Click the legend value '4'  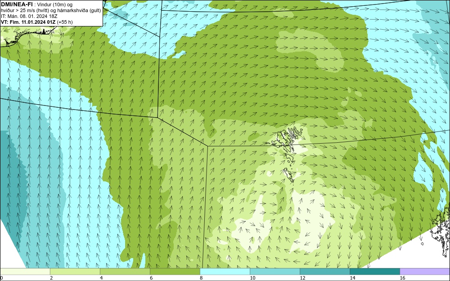pos(101,278)
